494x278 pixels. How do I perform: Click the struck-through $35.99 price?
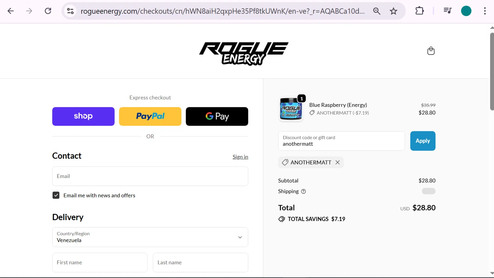tap(428, 105)
